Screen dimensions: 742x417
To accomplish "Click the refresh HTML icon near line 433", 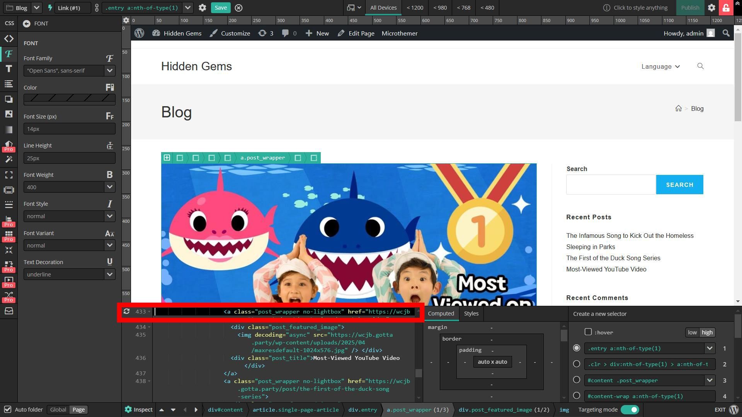I will 126,311.
